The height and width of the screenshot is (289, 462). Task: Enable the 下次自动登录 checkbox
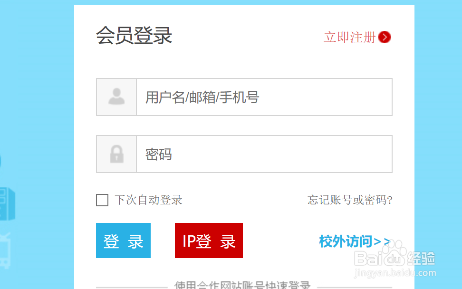[102, 200]
